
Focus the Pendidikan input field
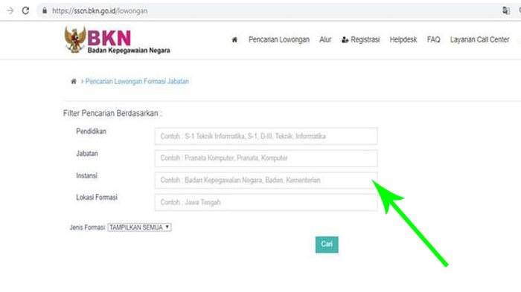[x=266, y=136]
